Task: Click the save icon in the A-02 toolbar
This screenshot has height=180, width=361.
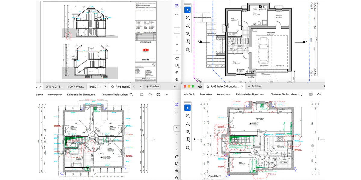Action: click(x=311, y=94)
